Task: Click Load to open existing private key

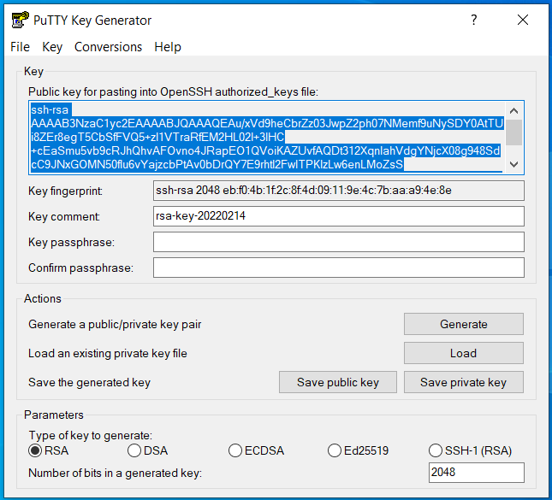Action: 463,353
